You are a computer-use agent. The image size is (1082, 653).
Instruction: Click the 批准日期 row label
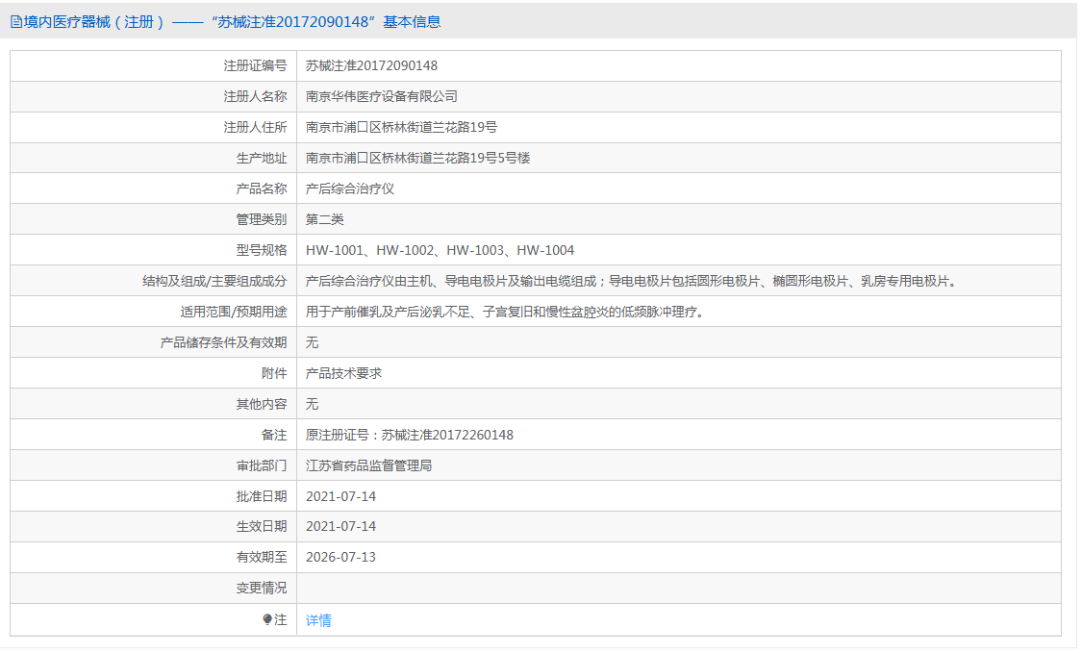point(261,496)
